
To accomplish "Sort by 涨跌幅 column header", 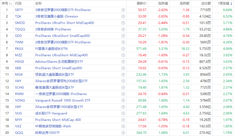I will (163, 3).
